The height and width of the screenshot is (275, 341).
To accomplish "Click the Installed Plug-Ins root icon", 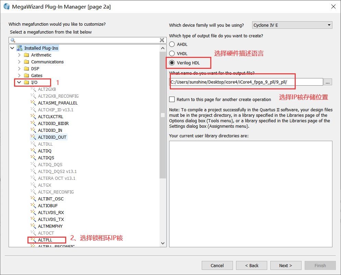I will (x=20, y=48).
